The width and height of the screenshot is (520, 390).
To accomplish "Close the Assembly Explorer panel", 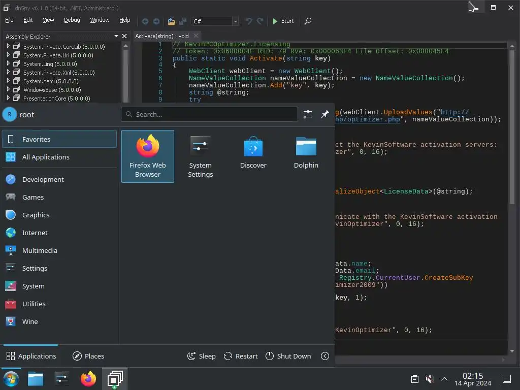I will point(124,36).
